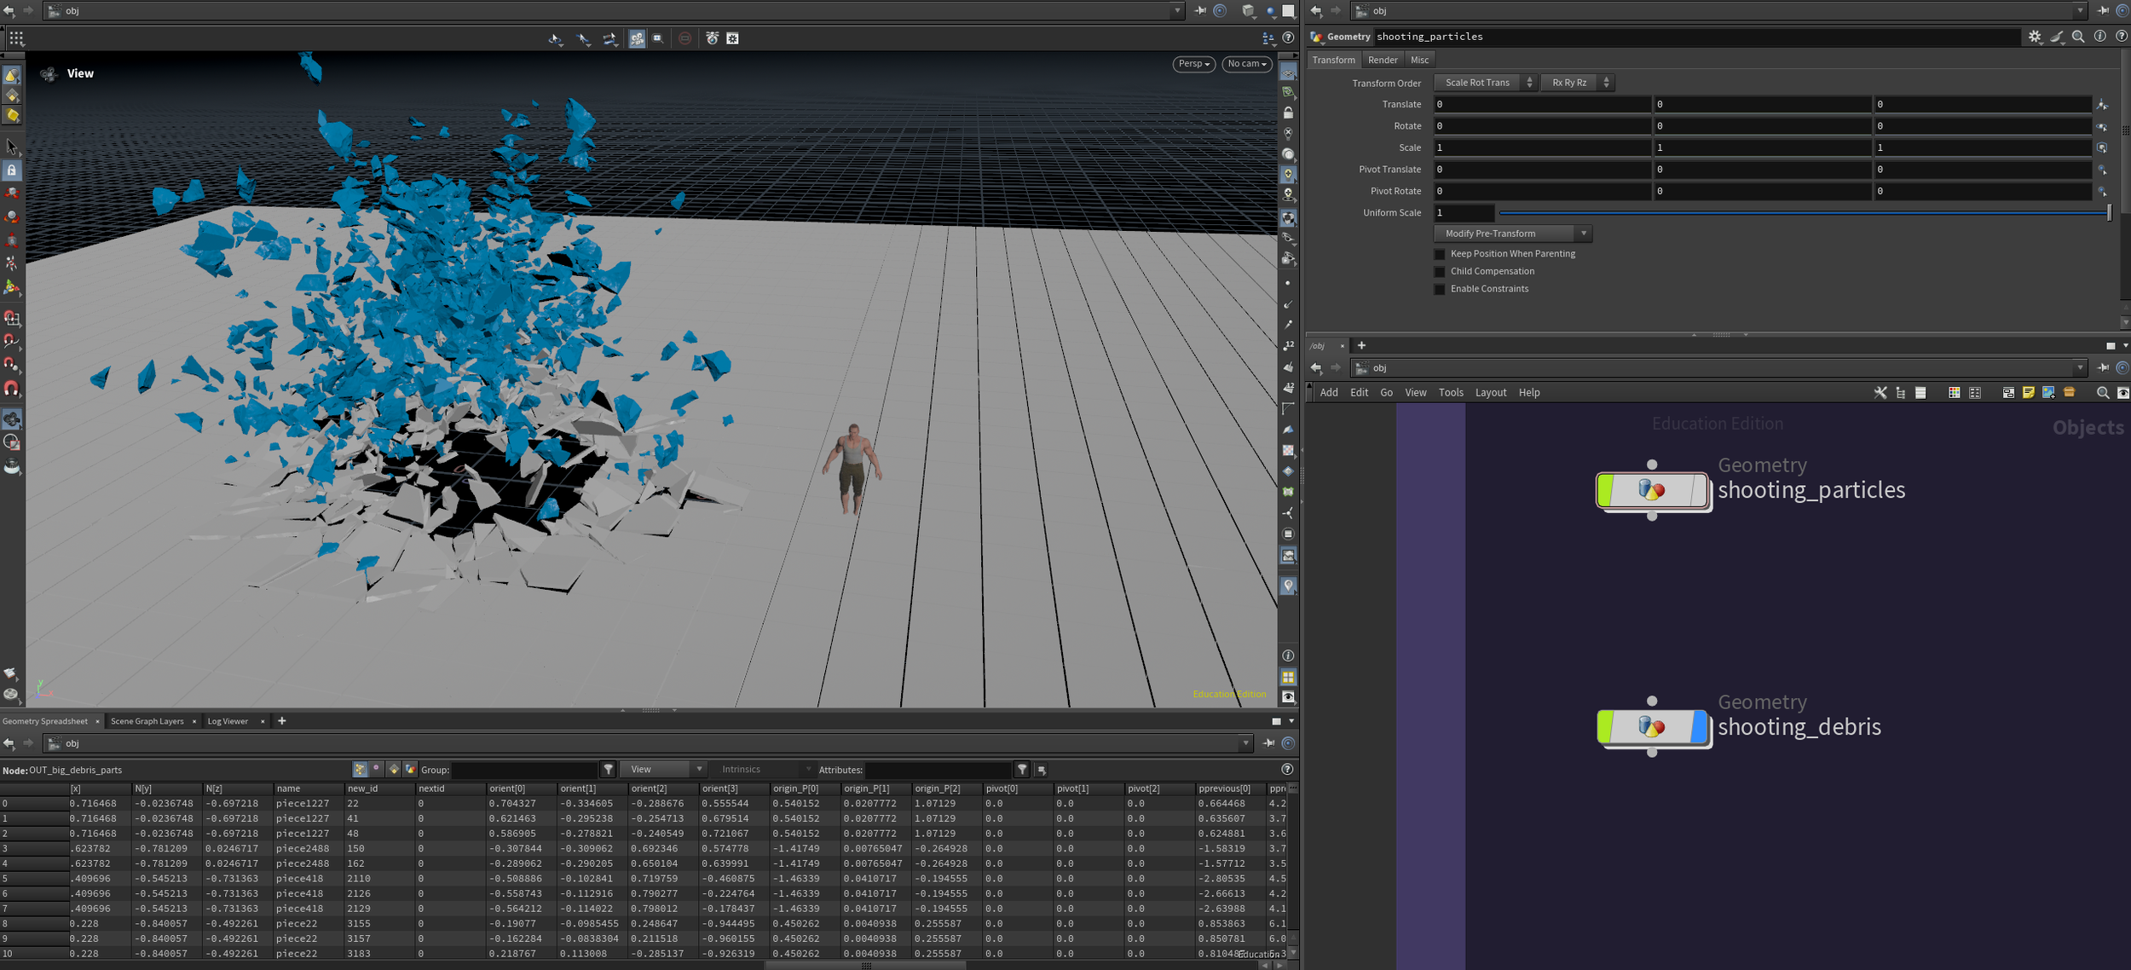Click the Translate X input field
The height and width of the screenshot is (970, 2131).
pos(1541,104)
